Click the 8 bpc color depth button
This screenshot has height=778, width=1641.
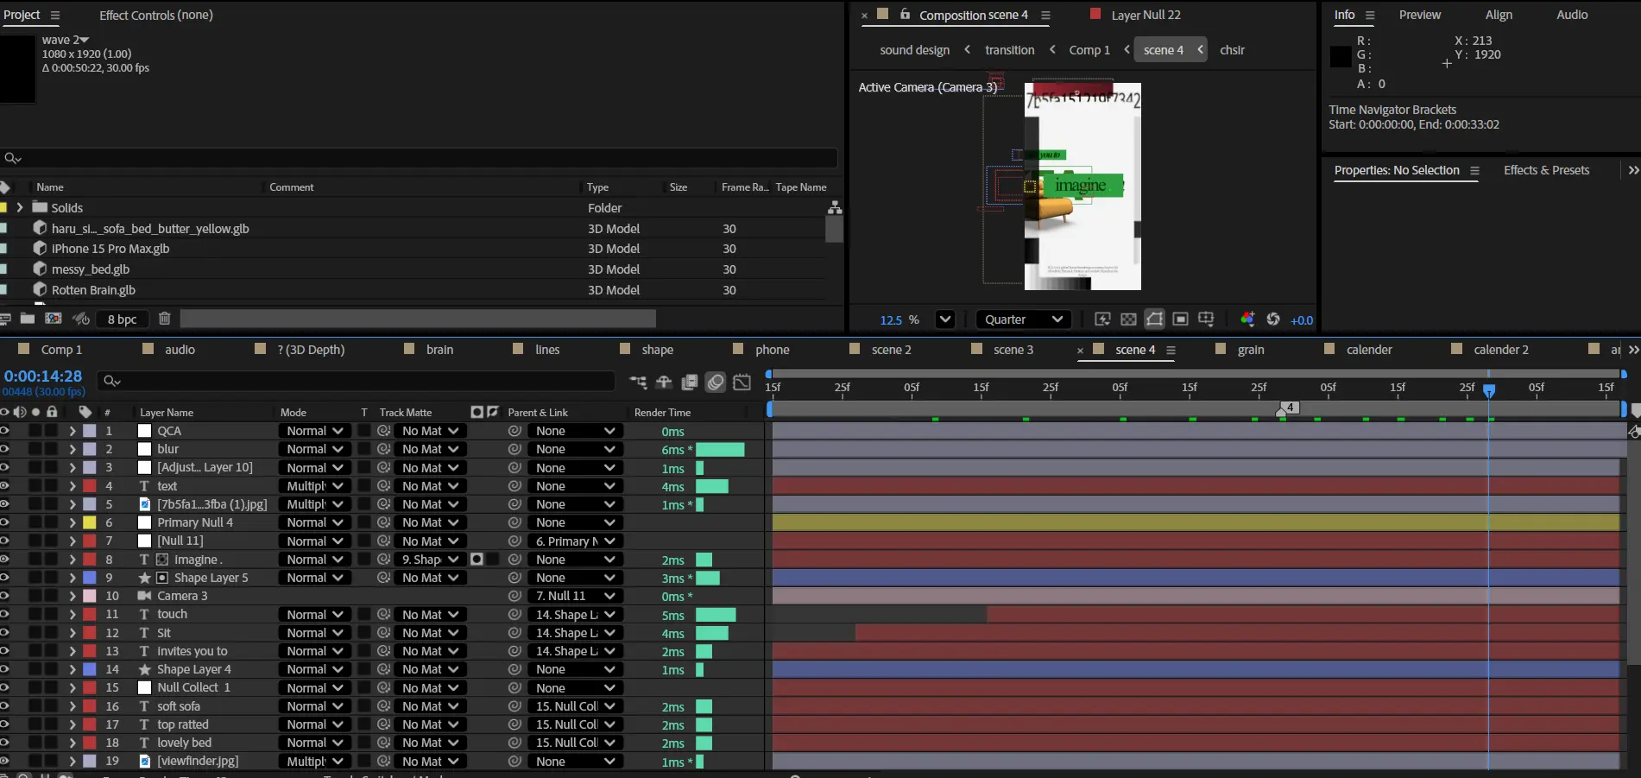coord(122,319)
